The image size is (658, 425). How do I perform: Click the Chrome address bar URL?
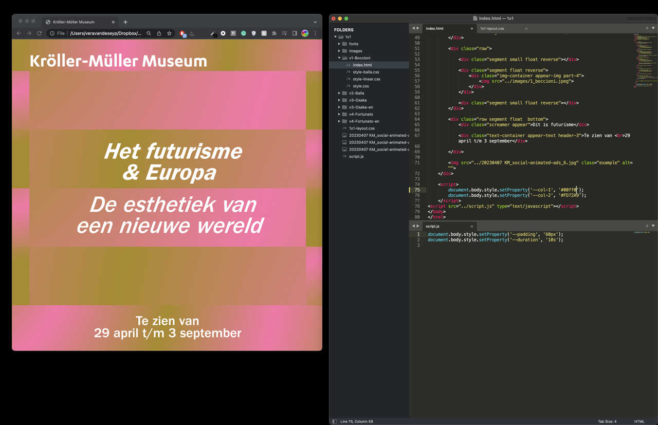coord(105,33)
